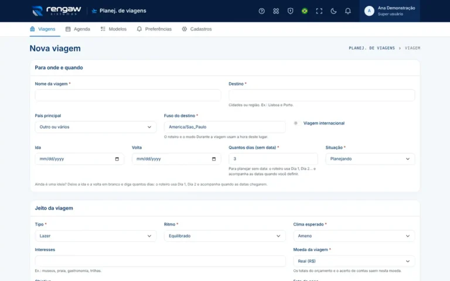Viewport: 450px width, 281px height.
Task: Enter fullscreen with the expand icon
Action: pos(319,11)
